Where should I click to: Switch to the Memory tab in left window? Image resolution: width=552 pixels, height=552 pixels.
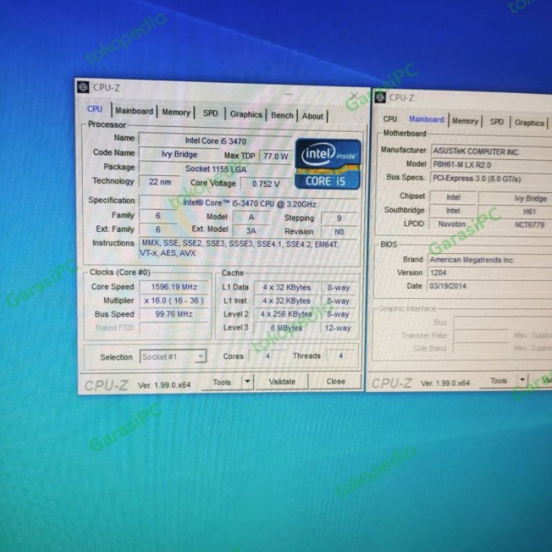[x=176, y=112]
